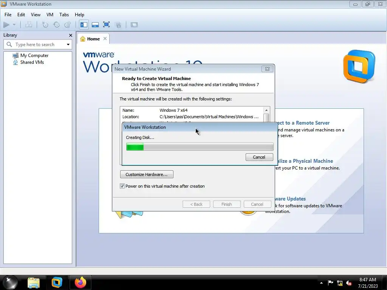Image resolution: width=387 pixels, height=290 pixels.
Task: Open File Explorer from the taskbar
Action: [34, 282]
